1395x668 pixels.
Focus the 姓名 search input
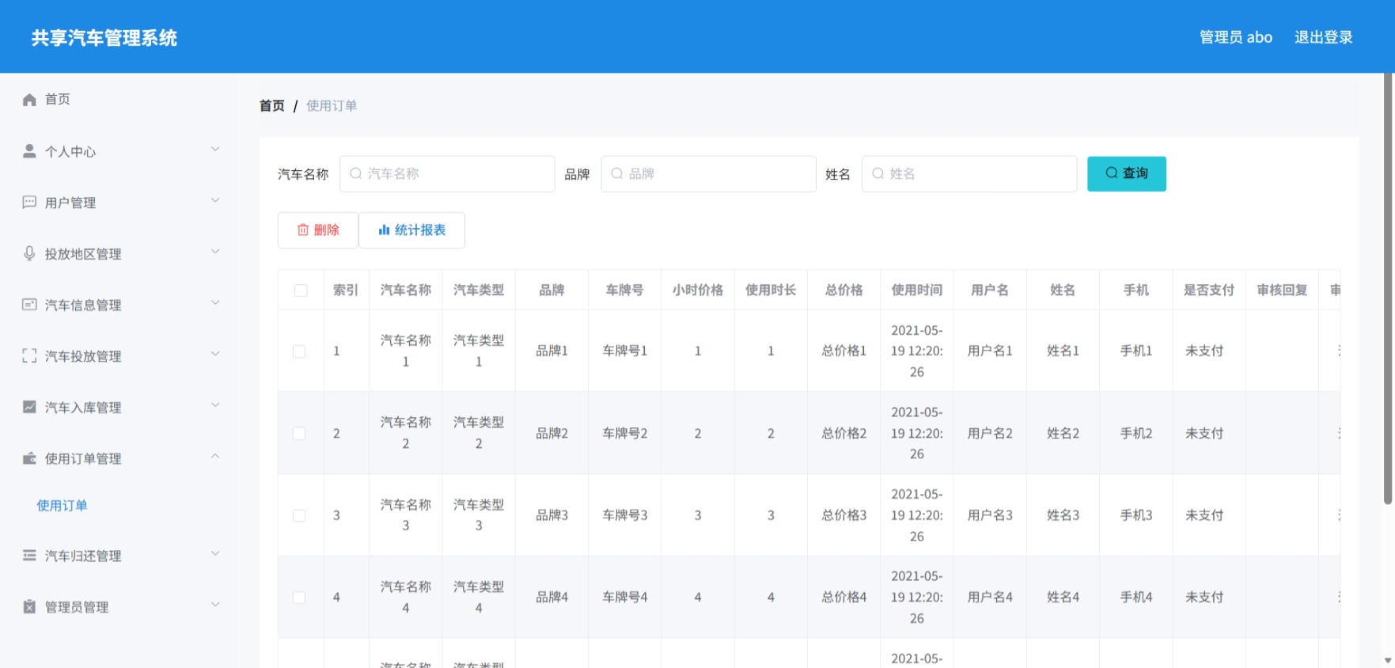point(969,173)
